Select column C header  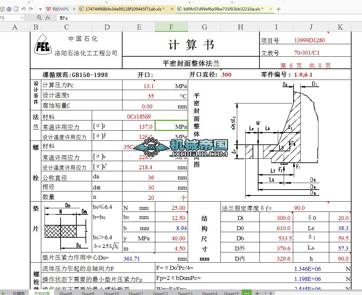click(67, 27)
